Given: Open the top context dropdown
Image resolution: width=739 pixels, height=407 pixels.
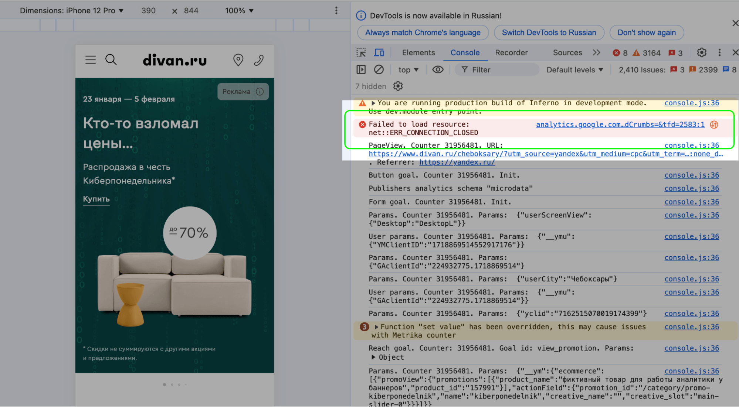Looking at the screenshot, I should (x=408, y=70).
